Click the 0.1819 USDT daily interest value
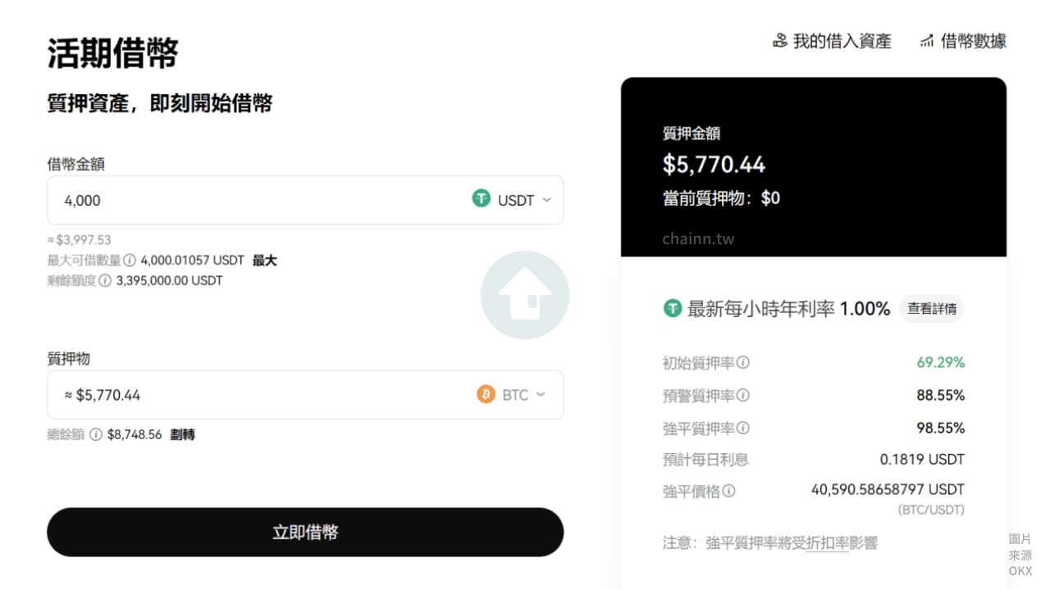 pyautogui.click(x=923, y=460)
